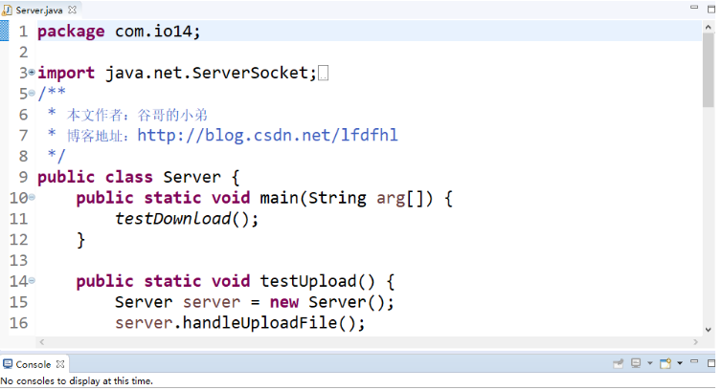This screenshot has height=390, width=722.
Task: Collapse the main method at line 10
Action: click(x=32, y=197)
